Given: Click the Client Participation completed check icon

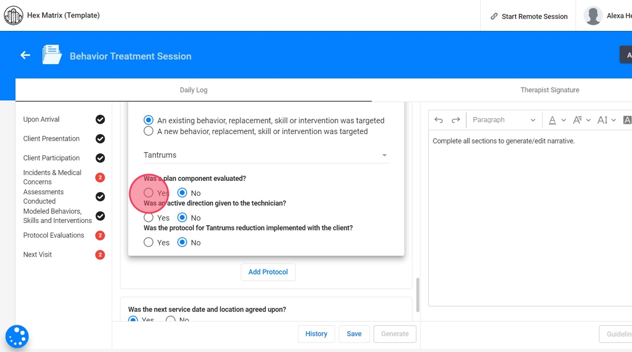Looking at the screenshot, I should click(100, 158).
